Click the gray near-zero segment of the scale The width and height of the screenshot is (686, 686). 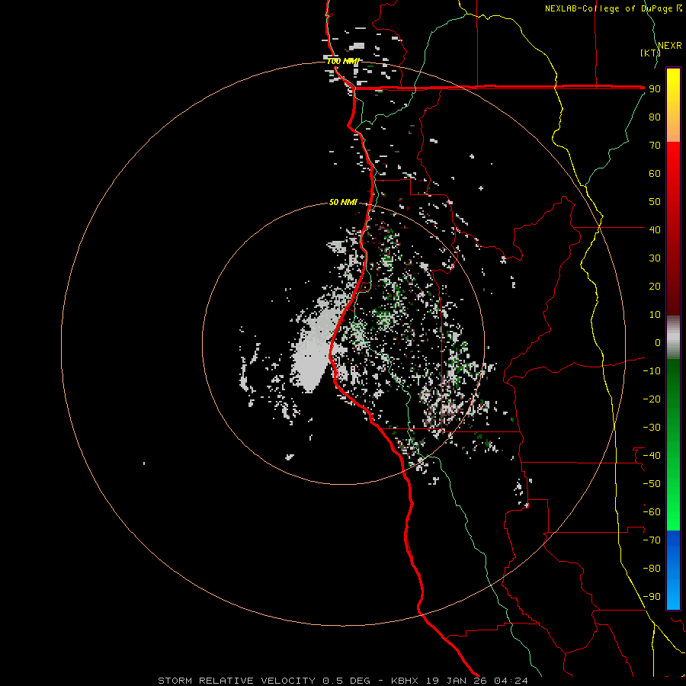tap(673, 337)
